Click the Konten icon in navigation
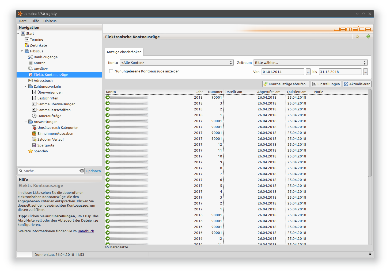 pos(31,63)
